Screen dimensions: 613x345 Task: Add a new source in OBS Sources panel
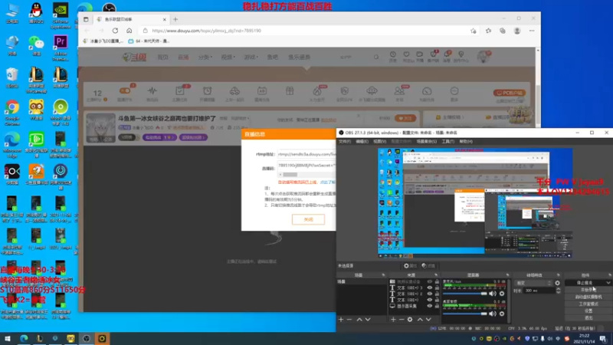click(x=393, y=320)
